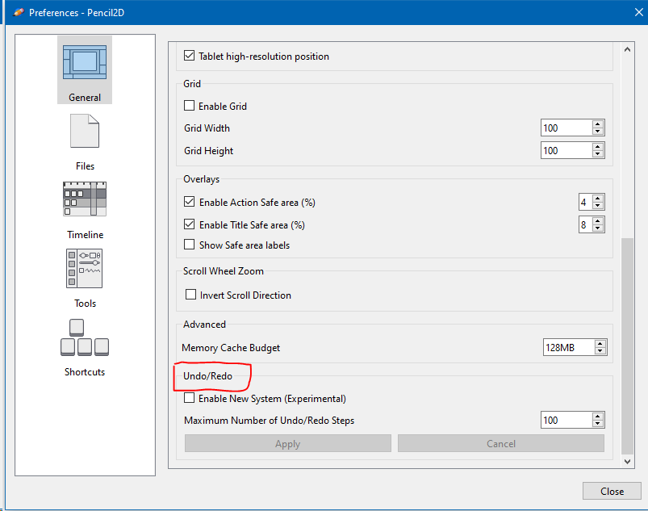Open the Tools preferences icon
This screenshot has width=648, height=511.
pyautogui.click(x=84, y=268)
